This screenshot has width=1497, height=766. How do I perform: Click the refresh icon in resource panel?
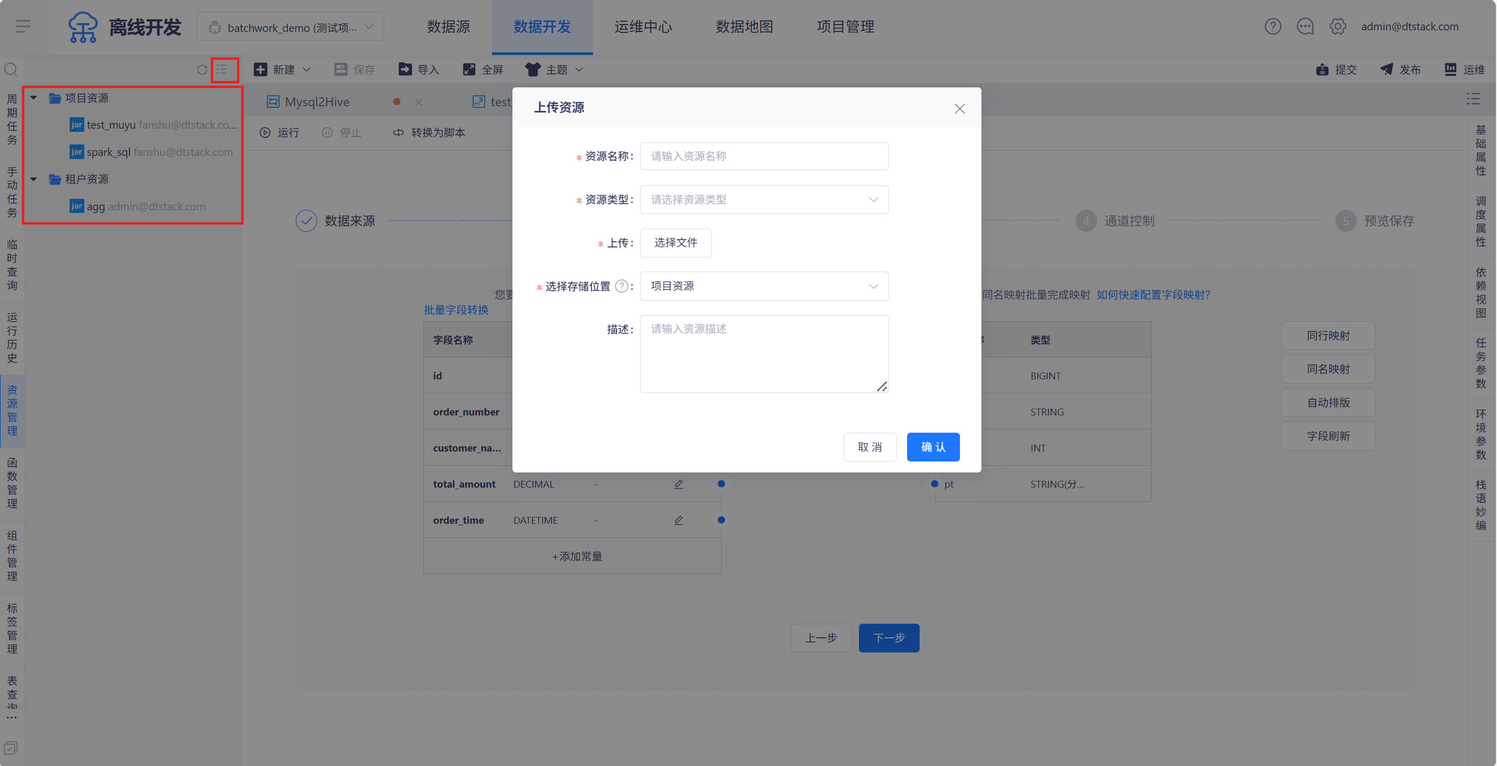coord(202,70)
